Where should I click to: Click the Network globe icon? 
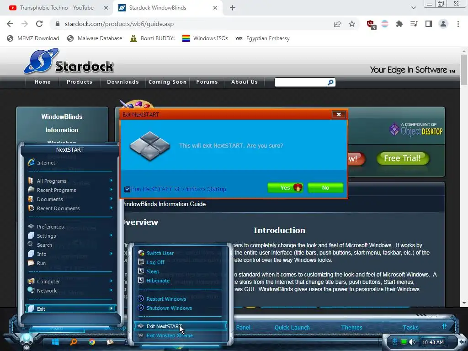point(31,290)
